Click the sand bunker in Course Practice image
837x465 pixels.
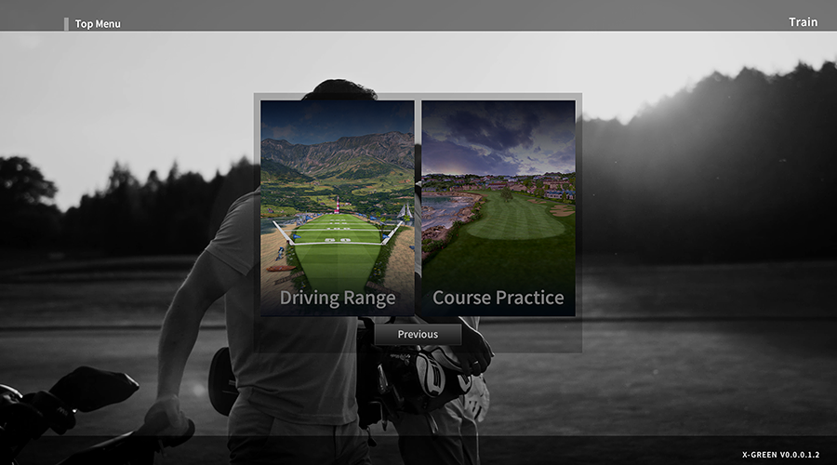[563, 210]
